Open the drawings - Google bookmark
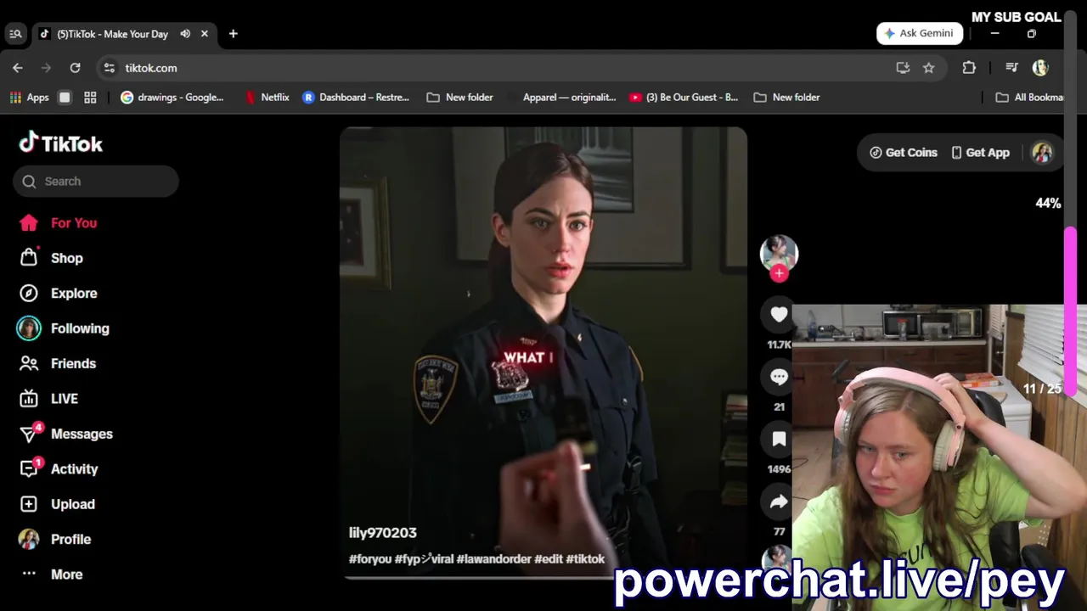1087x611 pixels. click(x=172, y=98)
